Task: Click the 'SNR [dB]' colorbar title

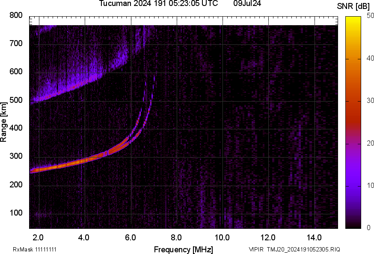Action: coord(353,6)
